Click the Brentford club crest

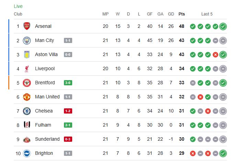pyautogui.click(x=27, y=83)
